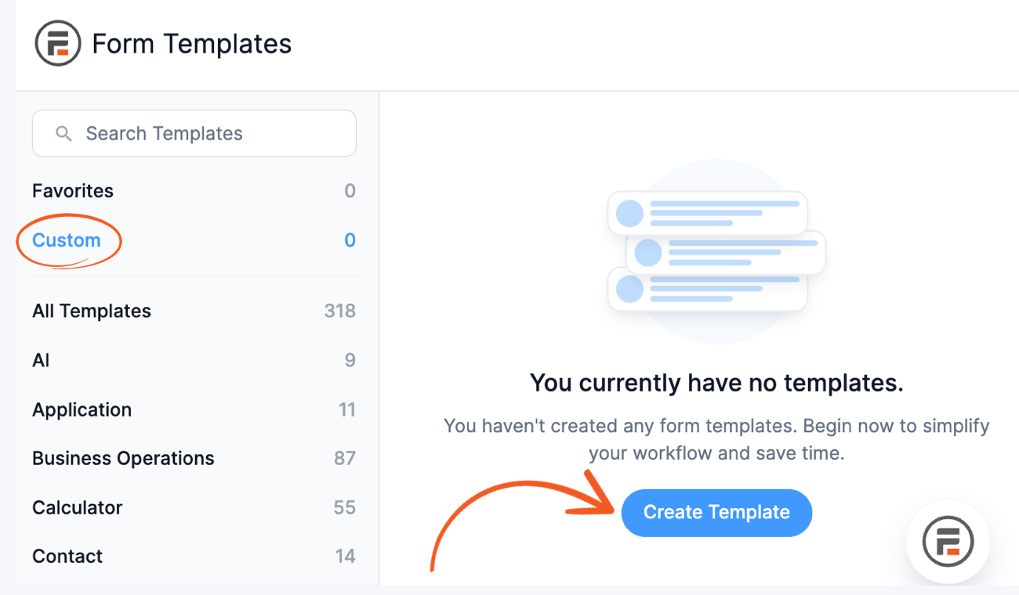Open the floating Formidable help widget
Image resolution: width=1019 pixels, height=595 pixels.
click(948, 542)
